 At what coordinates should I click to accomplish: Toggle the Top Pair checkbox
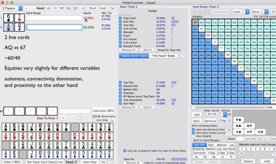tap(120, 83)
